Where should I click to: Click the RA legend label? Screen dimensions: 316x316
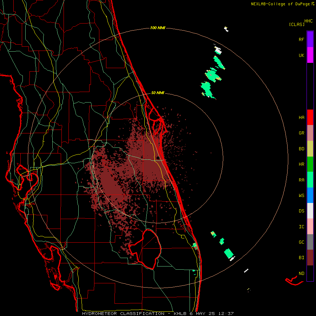302,180
